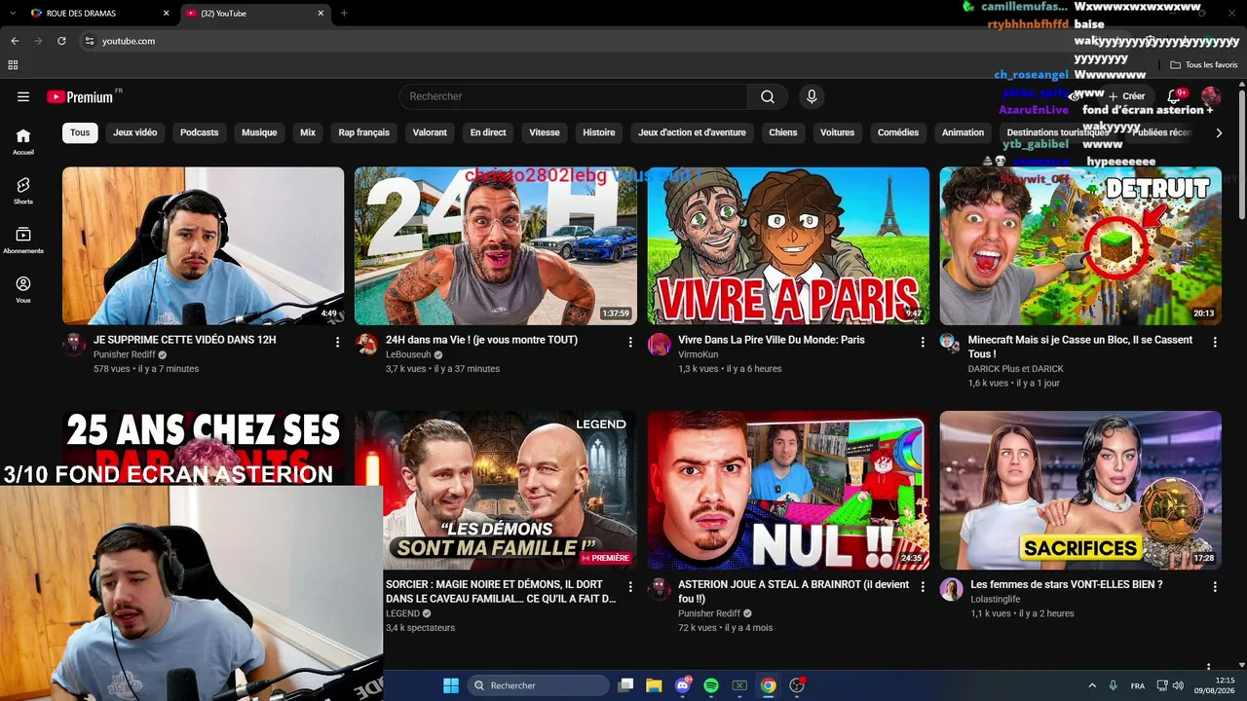
Task: Show hidden system tray icons chevron
Action: point(1092,685)
